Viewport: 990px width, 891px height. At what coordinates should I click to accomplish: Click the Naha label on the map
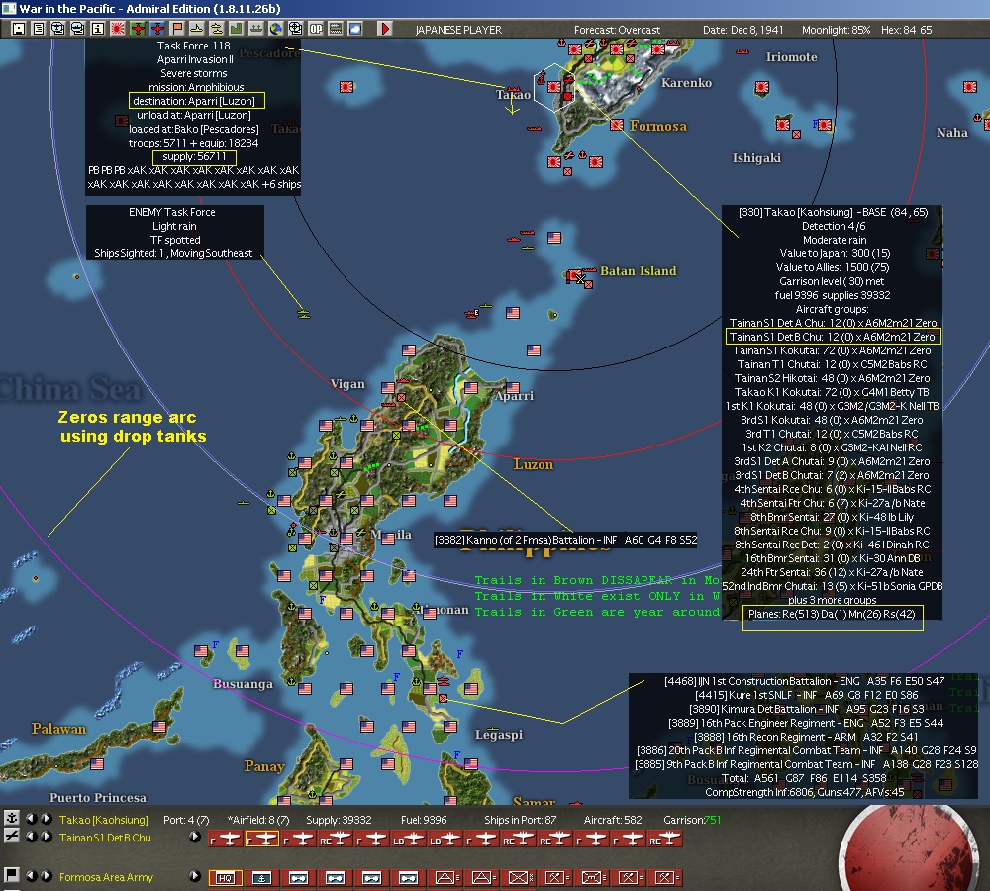[951, 132]
